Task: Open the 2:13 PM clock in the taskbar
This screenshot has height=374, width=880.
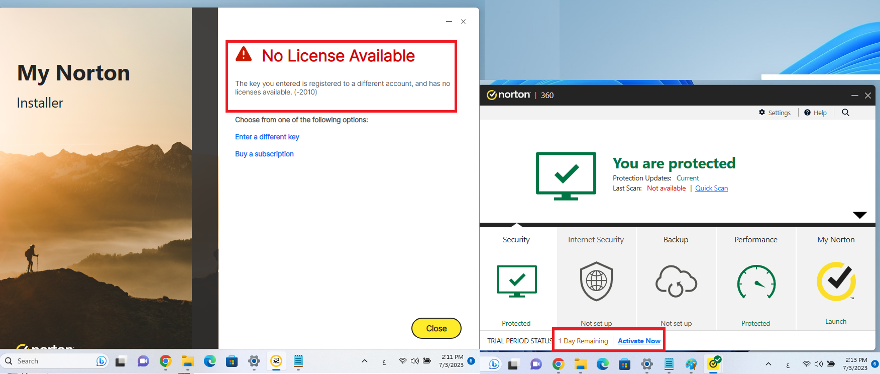Action: pyautogui.click(x=856, y=364)
